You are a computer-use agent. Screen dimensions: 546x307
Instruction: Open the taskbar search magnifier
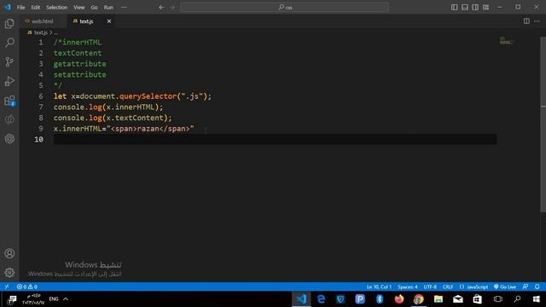pos(518,299)
